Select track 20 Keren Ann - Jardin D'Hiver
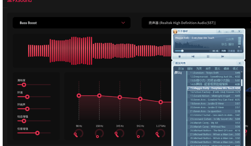The image size is (251, 146). coord(214,107)
